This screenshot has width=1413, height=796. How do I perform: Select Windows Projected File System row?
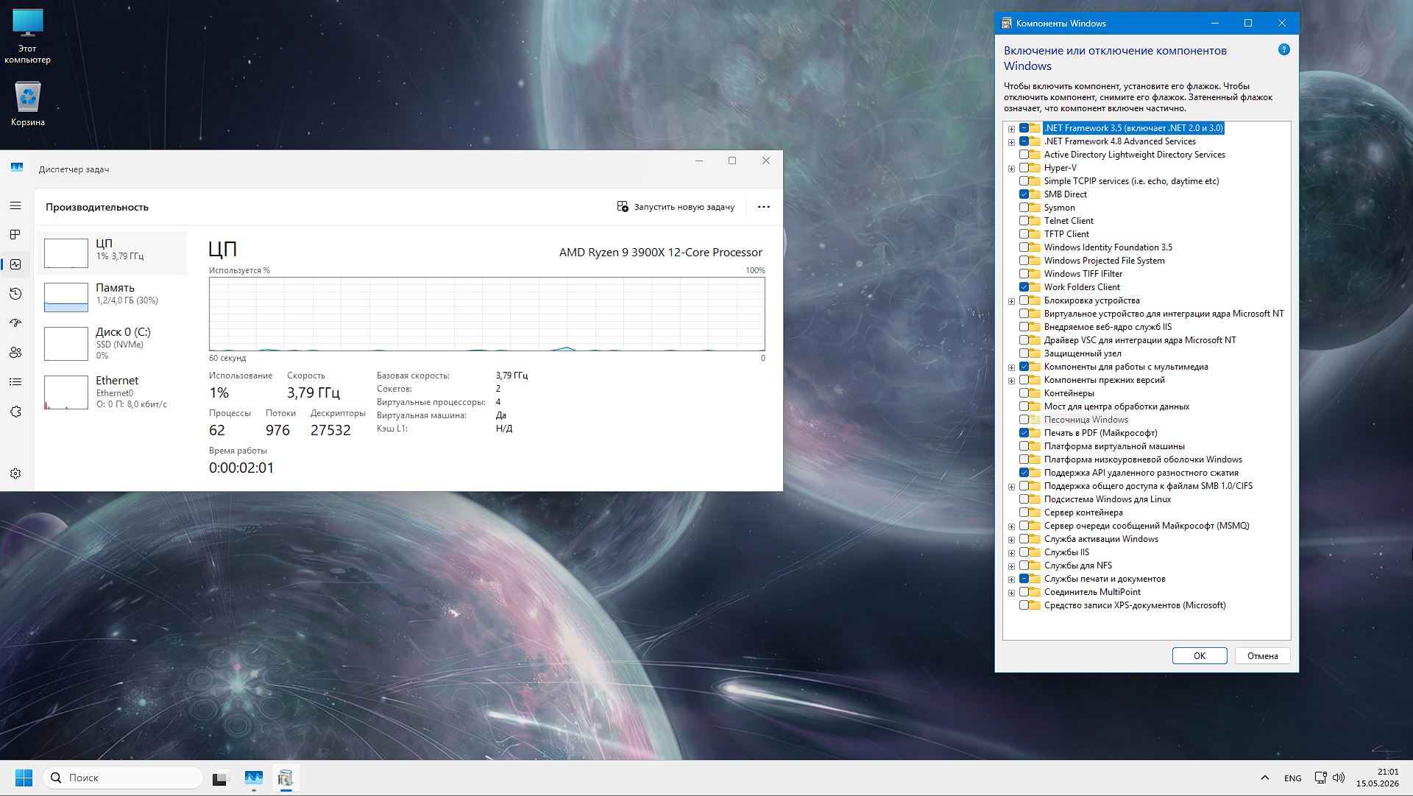tap(1104, 261)
